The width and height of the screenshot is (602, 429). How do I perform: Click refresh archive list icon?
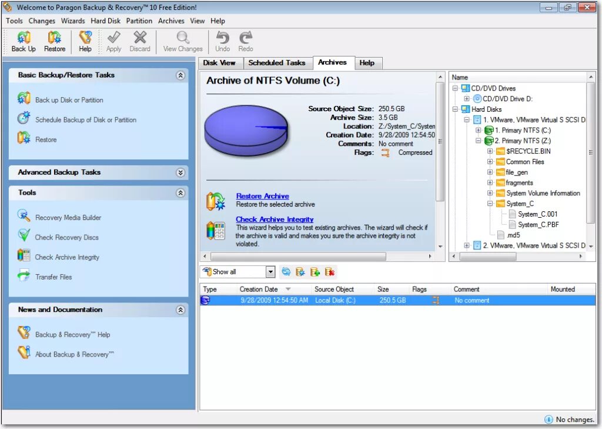286,272
